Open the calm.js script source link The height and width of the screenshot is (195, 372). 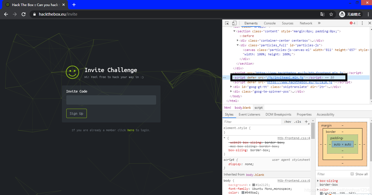pos(300,82)
